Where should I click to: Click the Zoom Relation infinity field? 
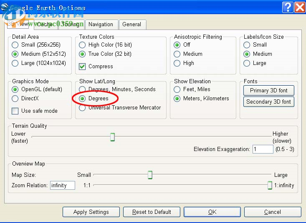[x=63, y=186]
